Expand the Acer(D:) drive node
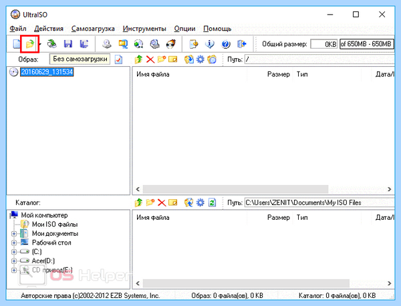The height and width of the screenshot is (306, 401). coord(14,261)
